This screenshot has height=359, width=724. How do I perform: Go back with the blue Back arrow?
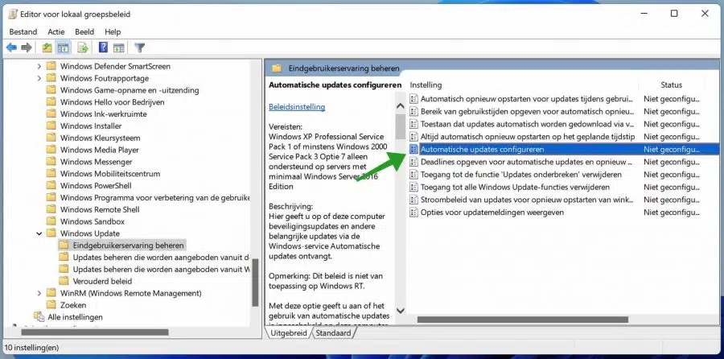point(11,47)
